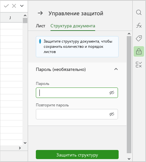
Task: Show password in Повторите пароль field
Action: [112, 114]
